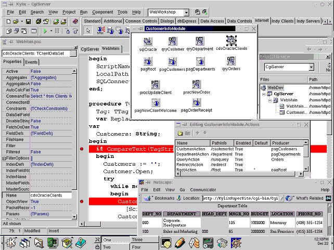Click the New file icon
The width and height of the screenshot is (334, 250).
point(8,21)
